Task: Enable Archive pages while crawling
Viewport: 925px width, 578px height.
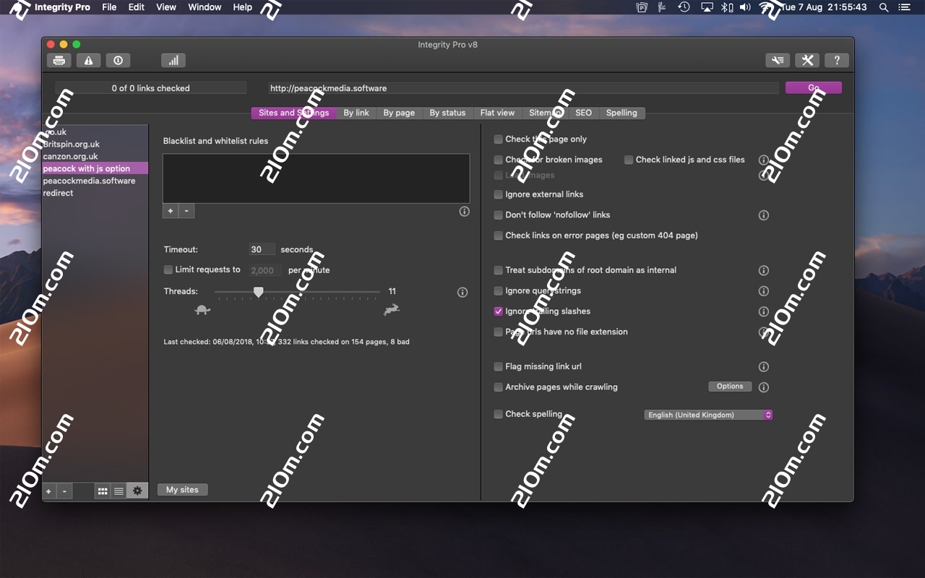Action: pyautogui.click(x=498, y=387)
